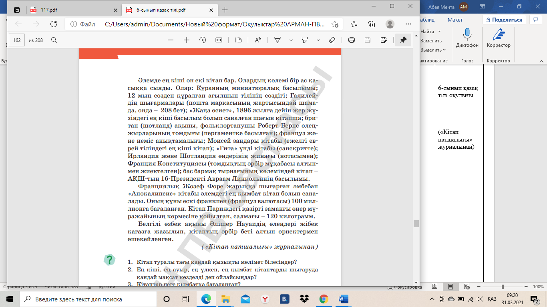Switch Word to Read Mode view
547x307 pixels.
[x=435, y=287]
